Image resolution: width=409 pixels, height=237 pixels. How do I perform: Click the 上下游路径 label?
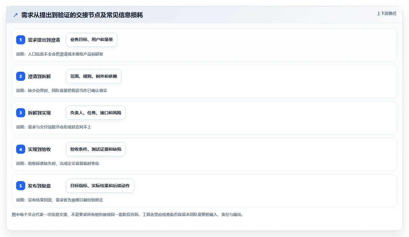[386, 13]
